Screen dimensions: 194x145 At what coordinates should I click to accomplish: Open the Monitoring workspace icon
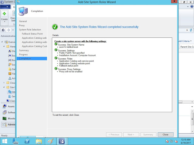(x=5, y=118)
